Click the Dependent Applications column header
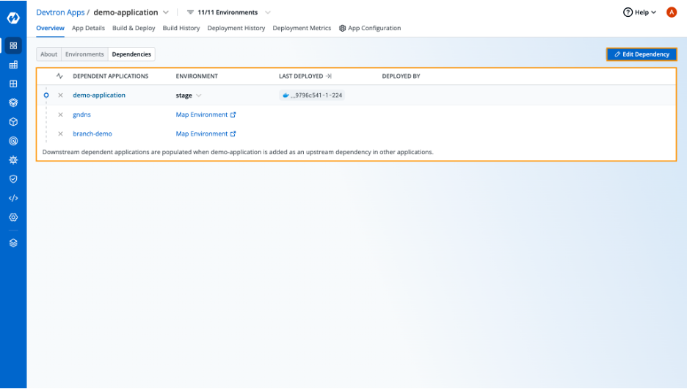687x389 pixels. point(110,76)
